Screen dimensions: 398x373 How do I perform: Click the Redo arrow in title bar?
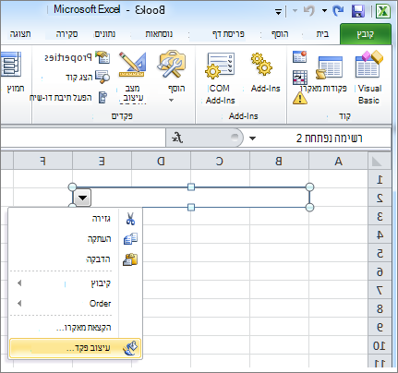338,11
